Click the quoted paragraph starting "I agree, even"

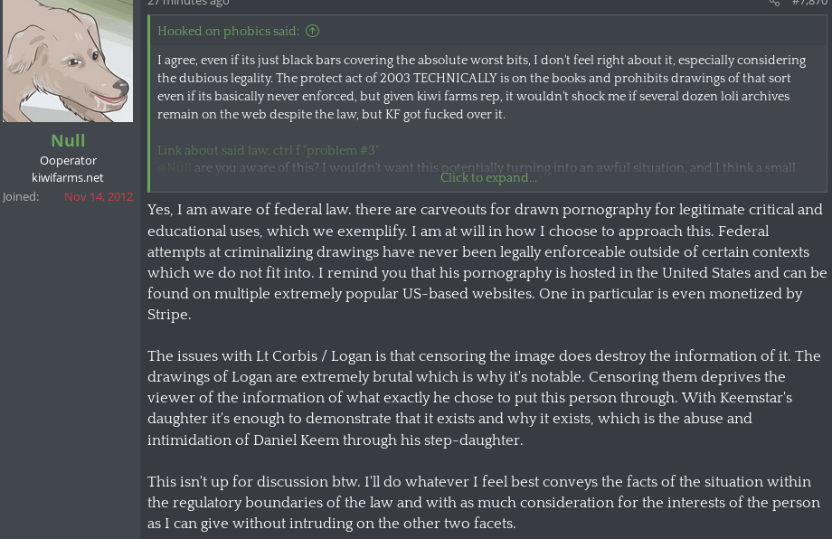(x=479, y=87)
